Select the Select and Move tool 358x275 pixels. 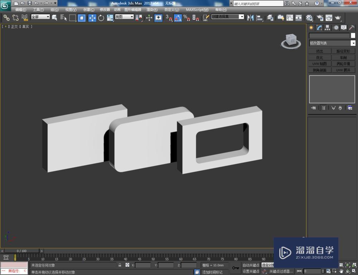pos(92,18)
